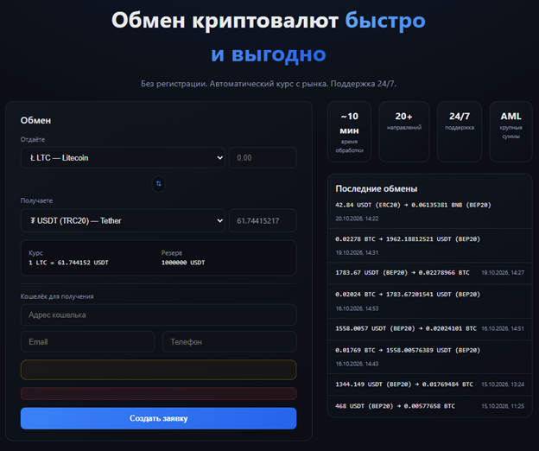539x451 pixels.
Task: Click the Телефон input field
Action: pyautogui.click(x=229, y=341)
